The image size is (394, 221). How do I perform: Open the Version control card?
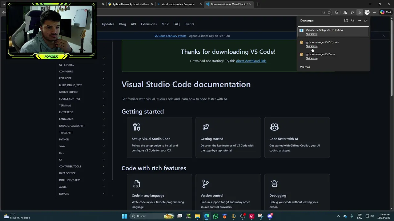point(228,192)
